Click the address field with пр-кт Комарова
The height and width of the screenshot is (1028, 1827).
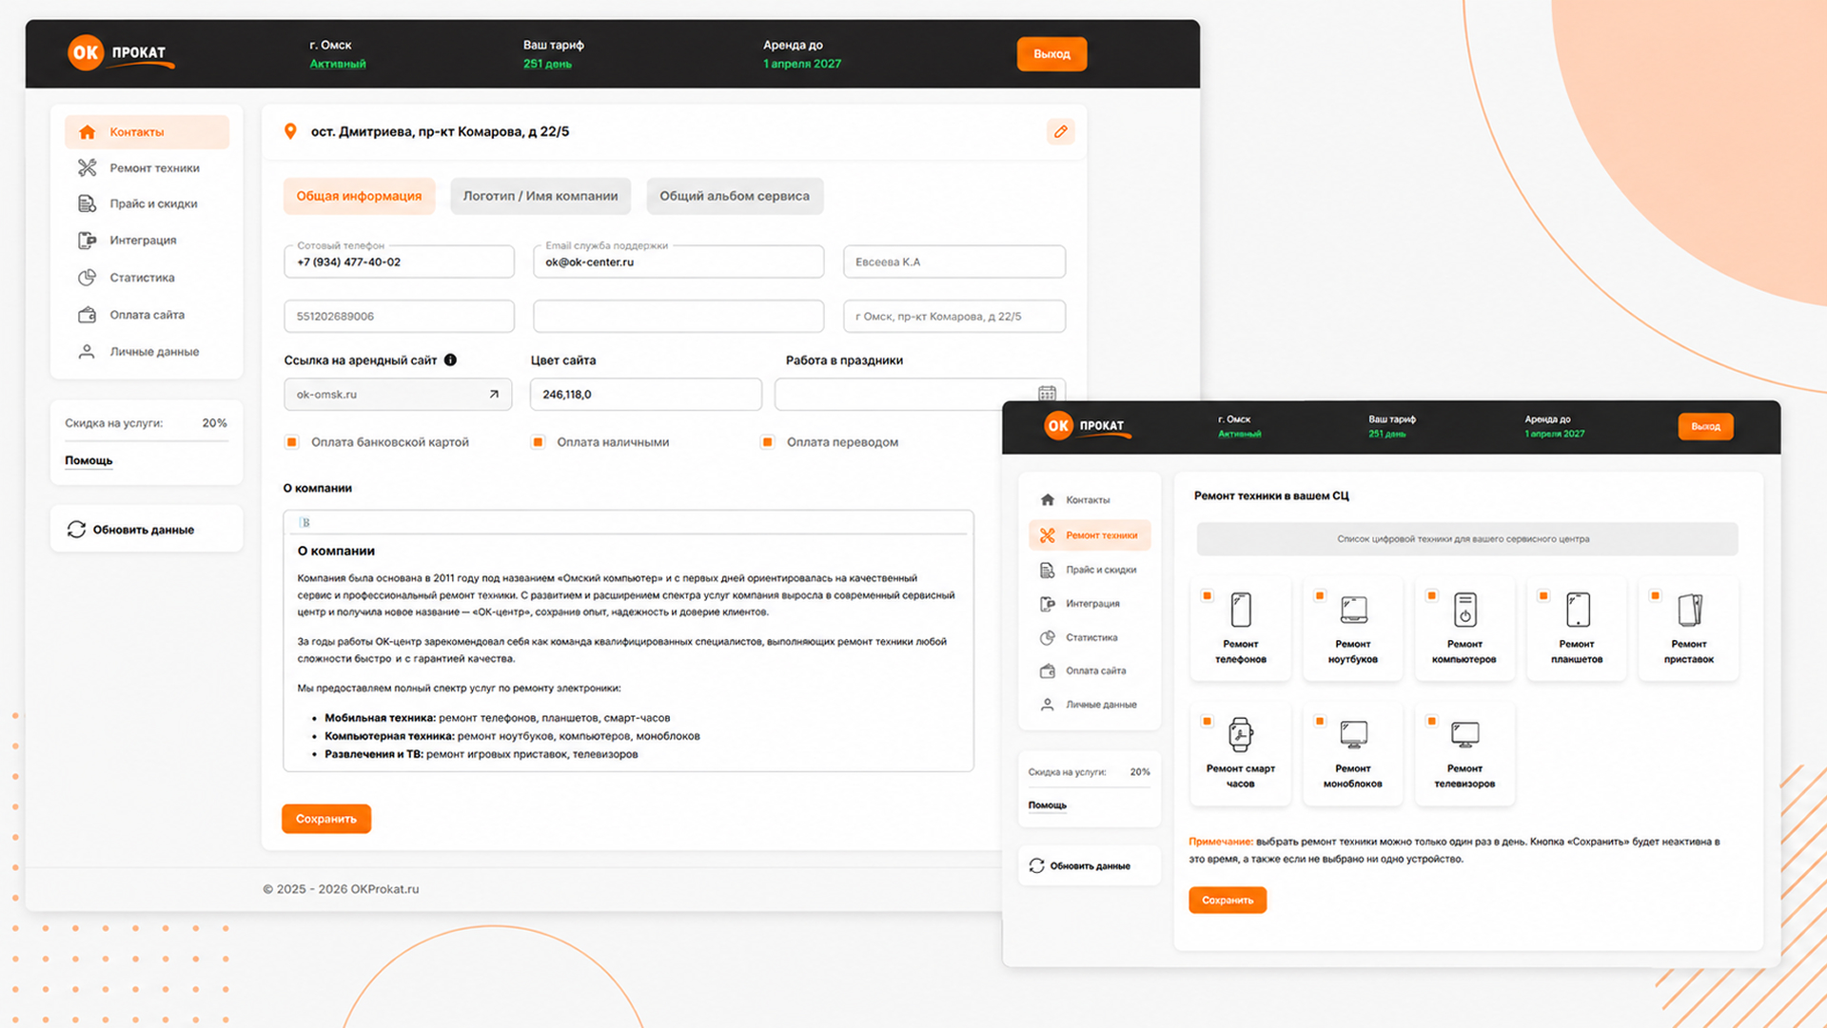point(954,316)
